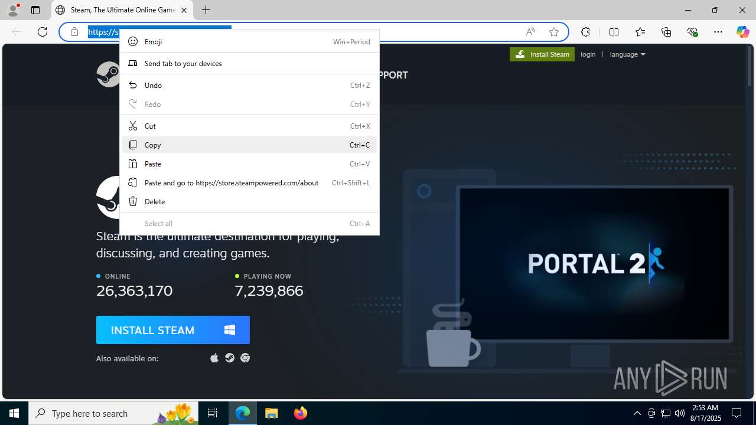Click the PLAYING NOW count 7,239,866
The height and width of the screenshot is (425, 756).
click(269, 290)
